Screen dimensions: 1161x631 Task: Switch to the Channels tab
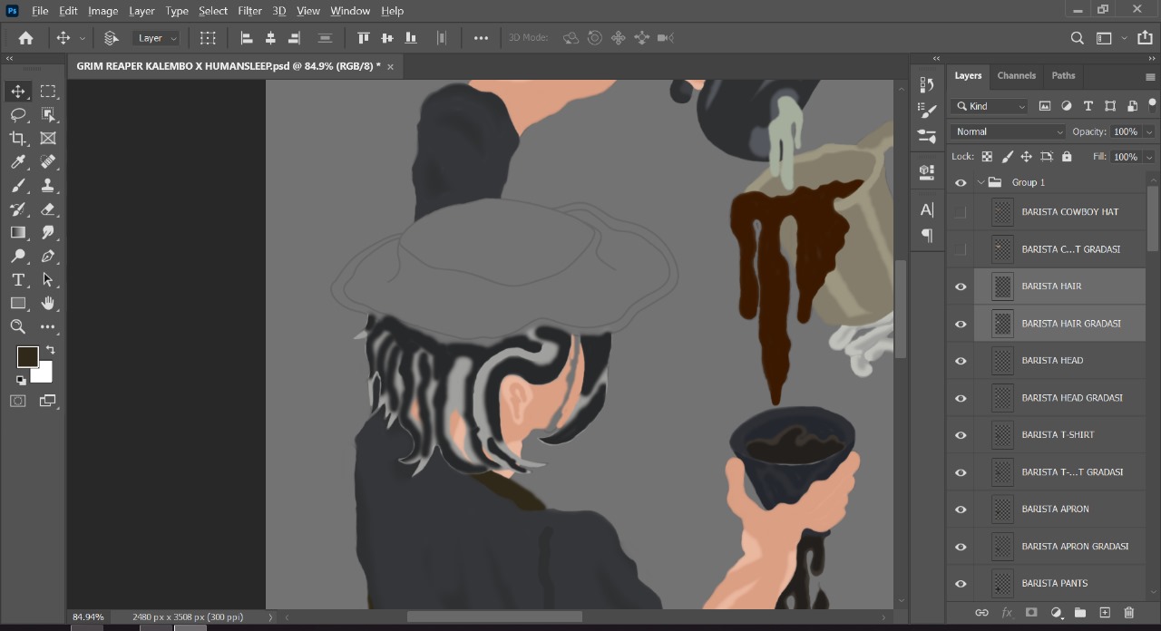pos(1016,75)
